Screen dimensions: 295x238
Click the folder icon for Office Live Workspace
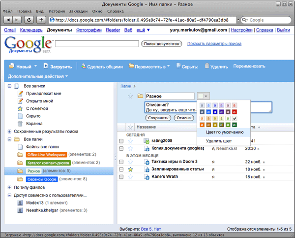[20, 155]
